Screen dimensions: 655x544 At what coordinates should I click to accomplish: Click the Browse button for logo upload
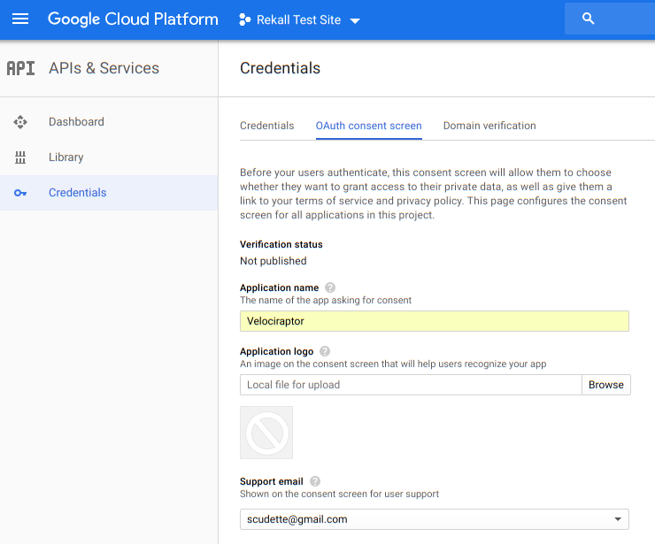point(605,385)
